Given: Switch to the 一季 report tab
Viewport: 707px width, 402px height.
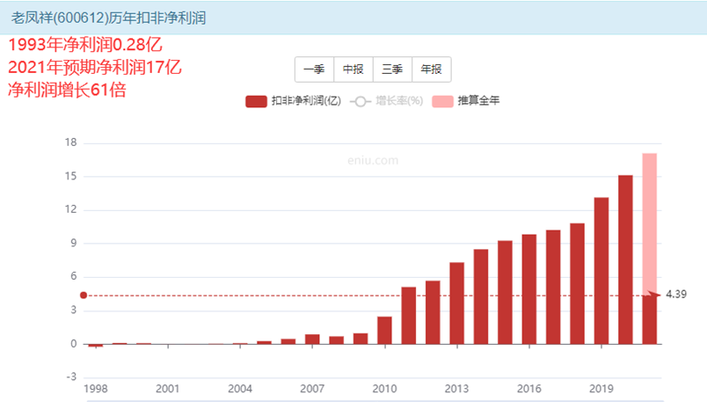Looking at the screenshot, I should coord(314,69).
